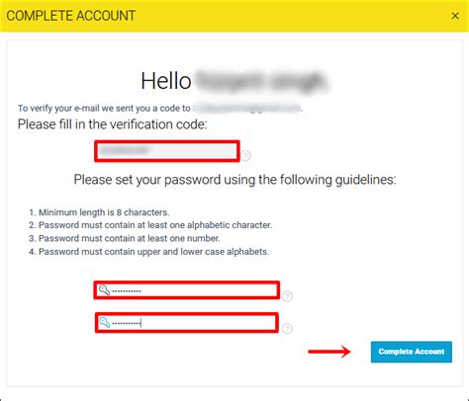Open help icon beside verification code field
This screenshot has height=401, width=469.
tap(245, 155)
